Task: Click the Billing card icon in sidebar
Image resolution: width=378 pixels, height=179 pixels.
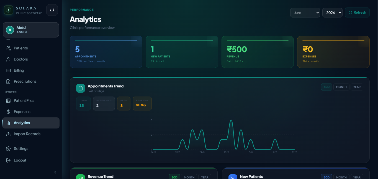Action: [x=8, y=70]
